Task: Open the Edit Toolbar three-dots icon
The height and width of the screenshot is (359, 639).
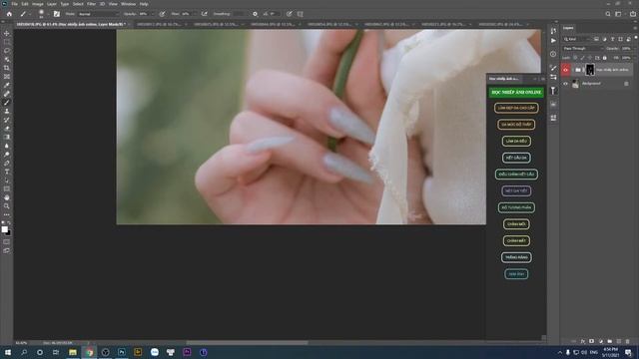Action: click(7, 214)
